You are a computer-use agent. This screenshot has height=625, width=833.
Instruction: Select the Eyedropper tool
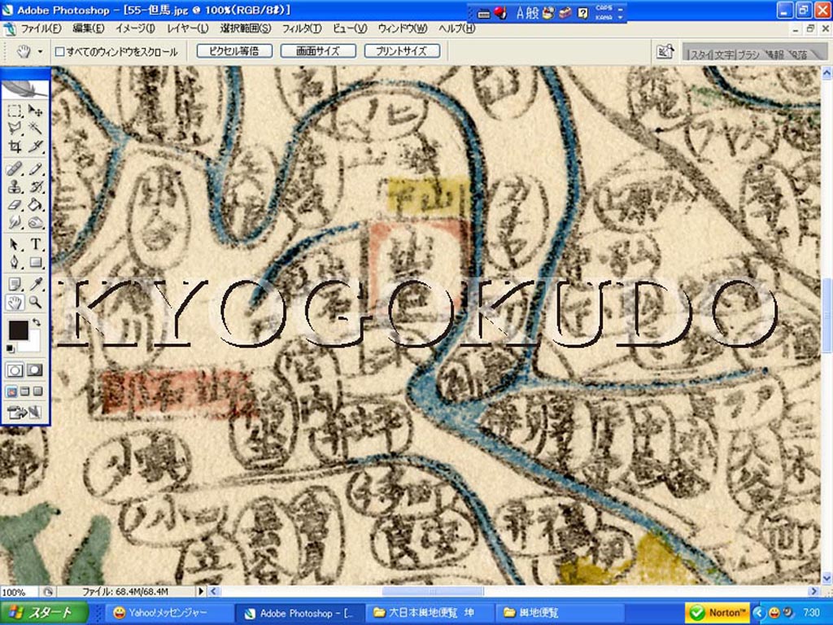point(35,285)
